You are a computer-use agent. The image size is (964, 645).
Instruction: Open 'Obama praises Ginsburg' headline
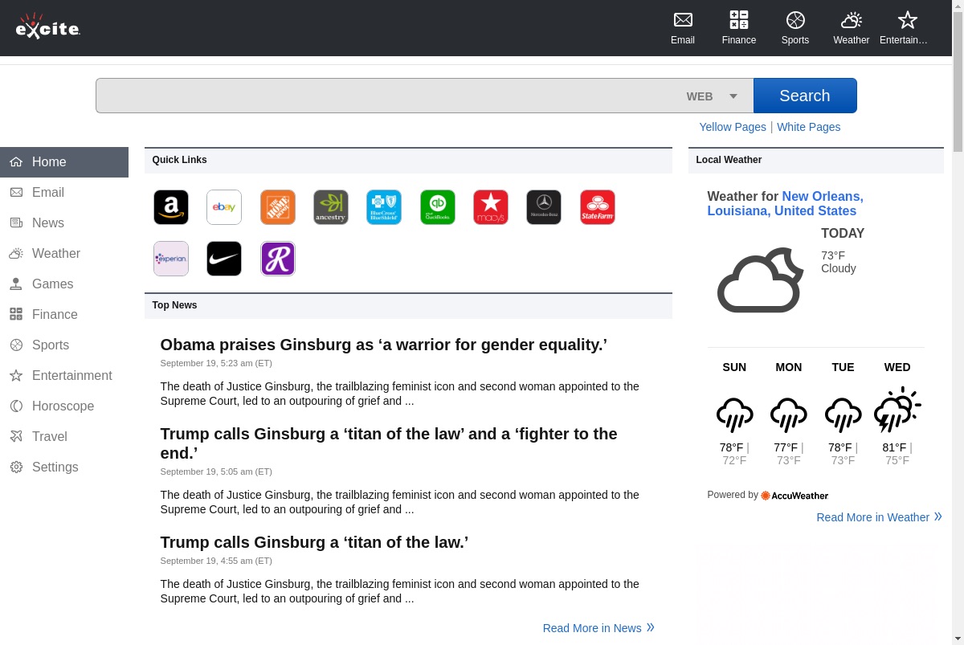click(x=384, y=345)
